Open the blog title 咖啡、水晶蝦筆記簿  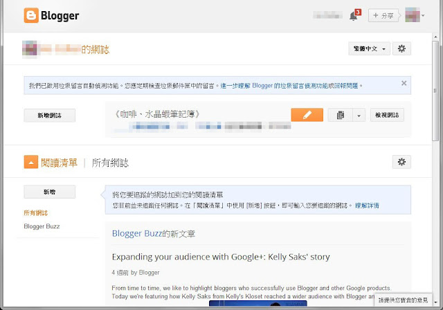[157, 114]
